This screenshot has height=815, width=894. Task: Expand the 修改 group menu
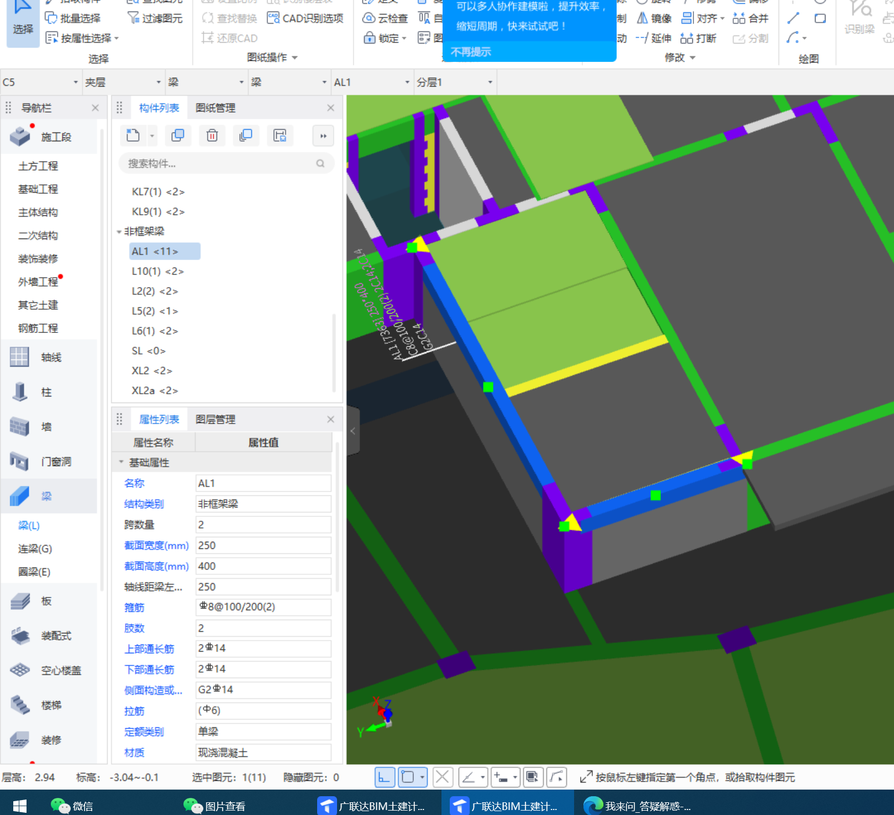(680, 57)
